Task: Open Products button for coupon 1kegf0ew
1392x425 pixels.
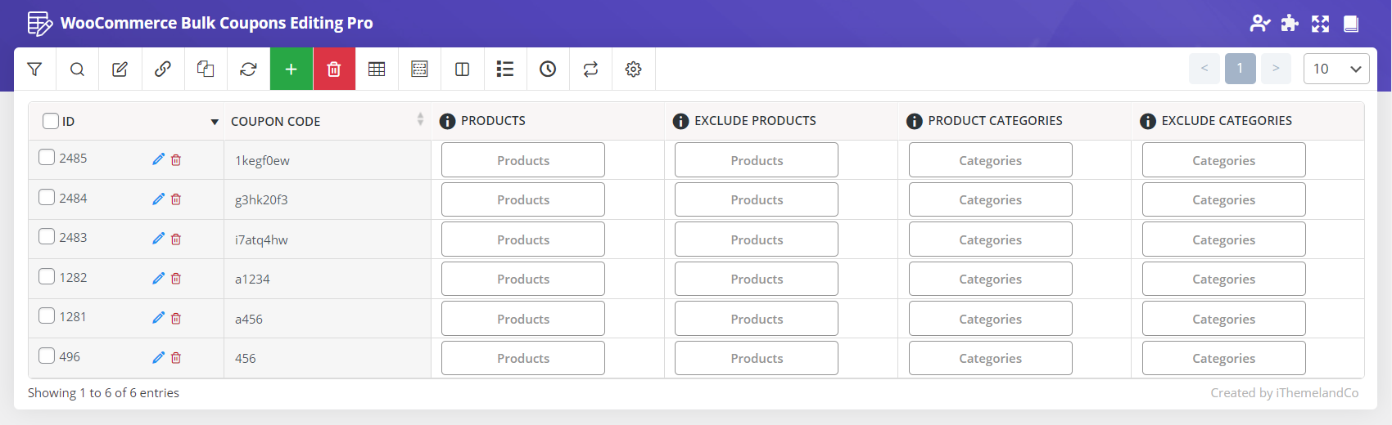Action: point(522,160)
